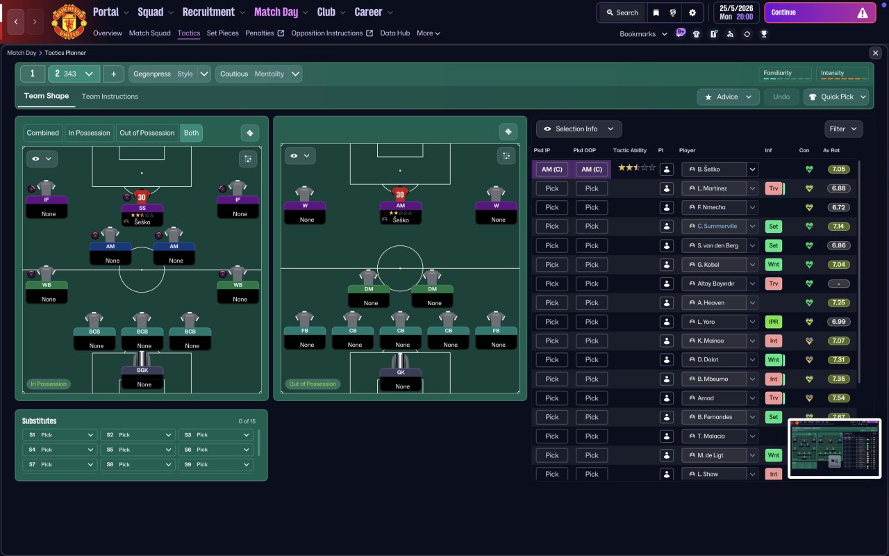Open the Quick Pick dropdown
The image size is (889, 556).
point(836,97)
